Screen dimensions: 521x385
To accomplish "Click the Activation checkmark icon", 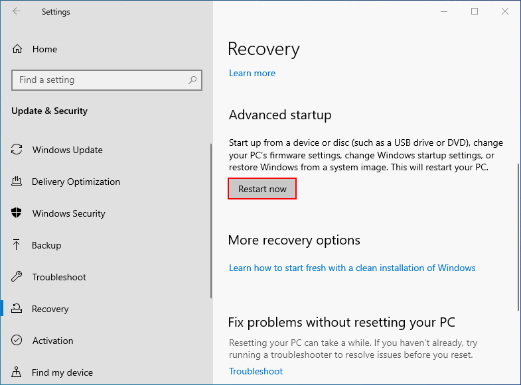I will pyautogui.click(x=17, y=341).
